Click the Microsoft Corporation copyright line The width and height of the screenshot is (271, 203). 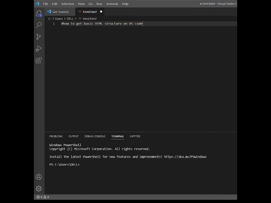coord(100,149)
